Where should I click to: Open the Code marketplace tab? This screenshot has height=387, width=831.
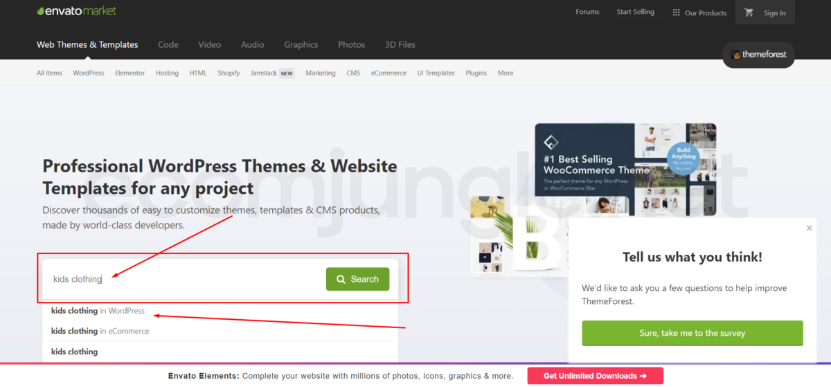coord(168,44)
